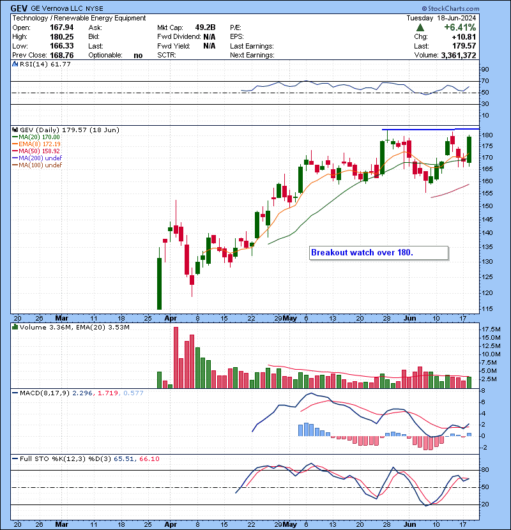This screenshot has height=530, width=511.
Task: Click the Chg value +10.81
Action: click(464, 37)
